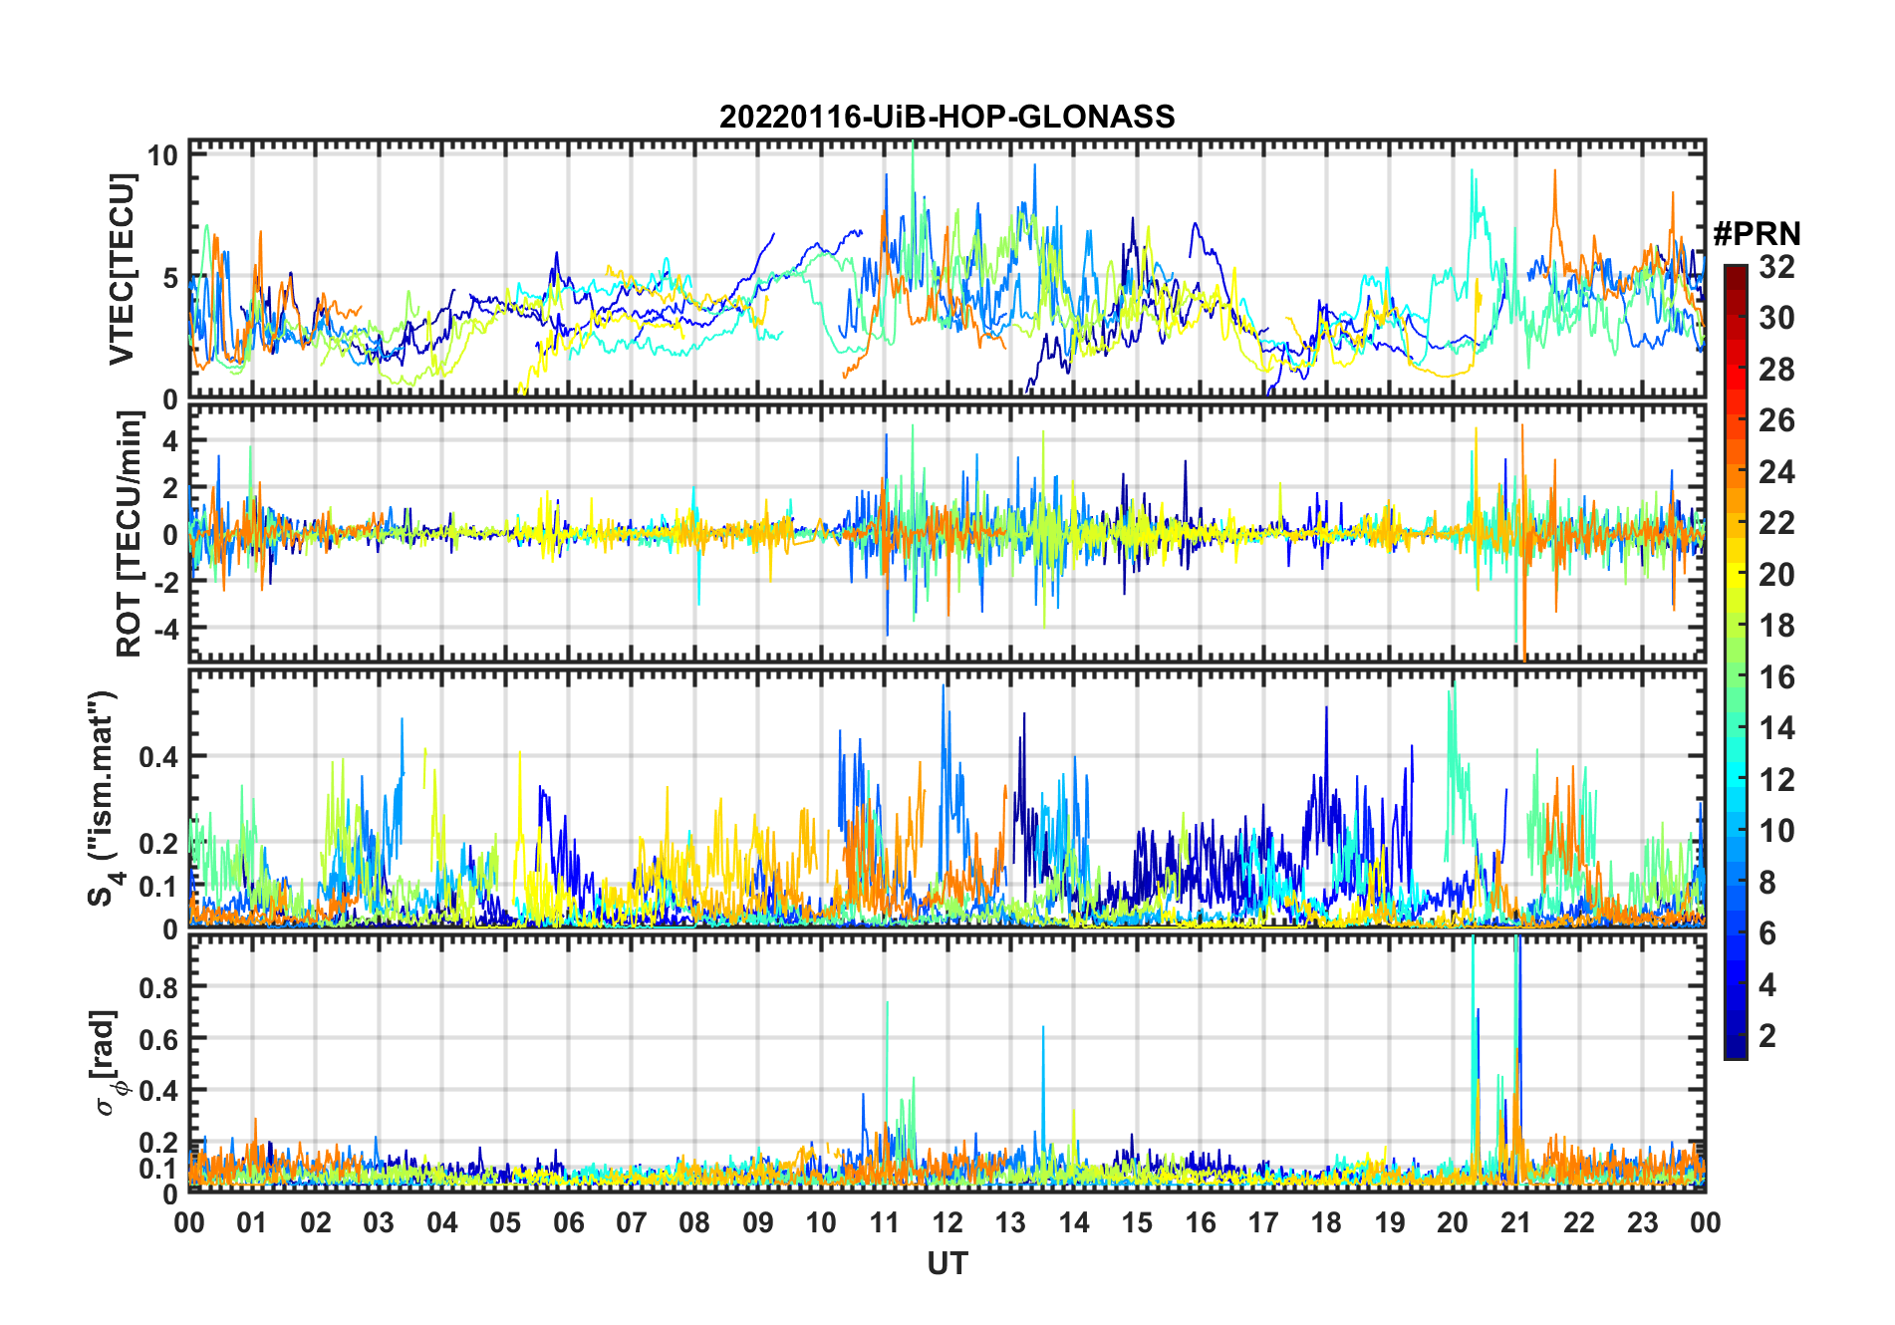1895x1325 pixels.
Task: Click colorbar tick label "10"
Action: (1777, 831)
